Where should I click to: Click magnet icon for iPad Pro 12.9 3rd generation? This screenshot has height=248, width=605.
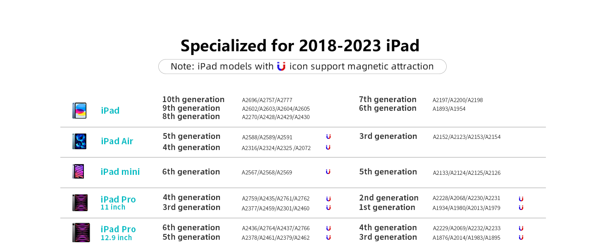[521, 237]
